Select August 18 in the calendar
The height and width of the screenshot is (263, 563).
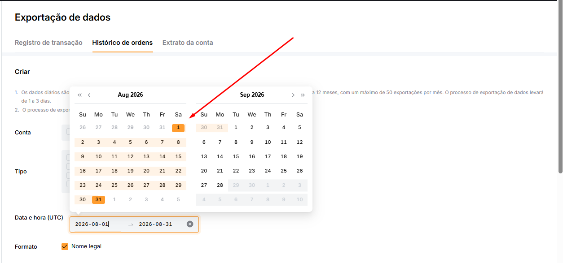(x=114, y=171)
